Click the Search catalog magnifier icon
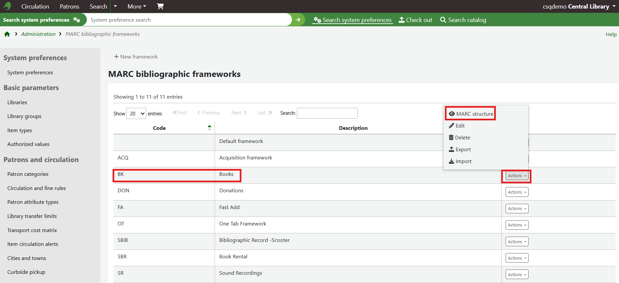 tap(443, 20)
